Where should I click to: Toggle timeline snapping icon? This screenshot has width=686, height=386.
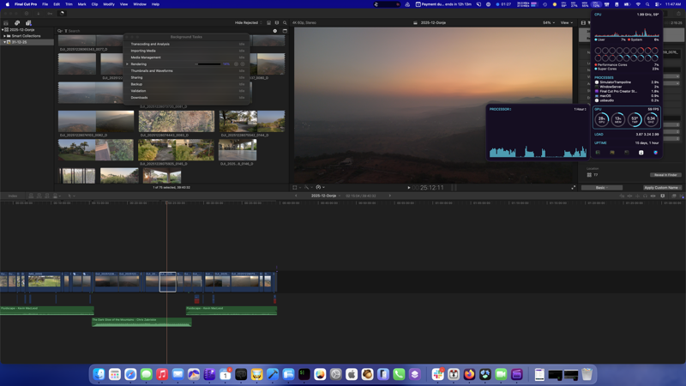click(653, 196)
